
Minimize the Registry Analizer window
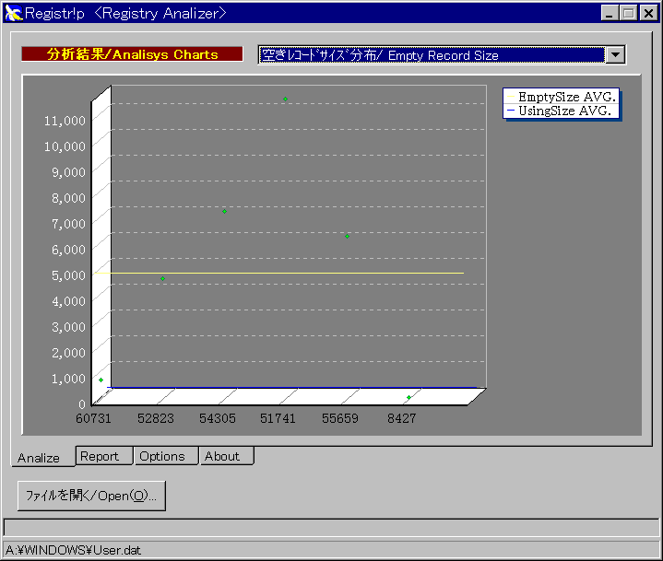click(x=611, y=13)
